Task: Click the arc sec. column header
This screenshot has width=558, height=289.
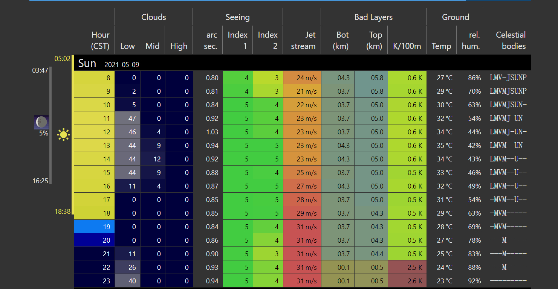Action: [x=211, y=40]
